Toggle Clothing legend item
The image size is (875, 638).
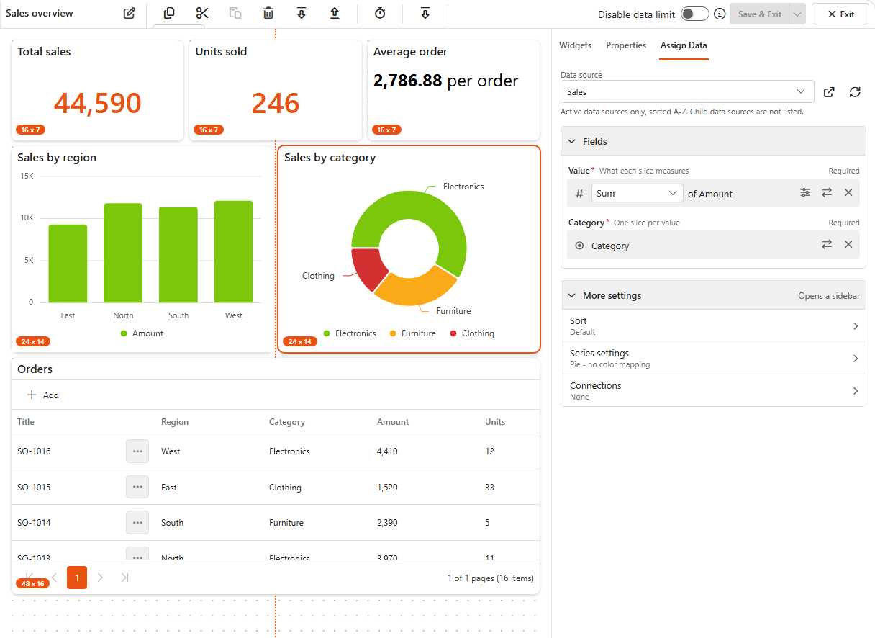pyautogui.click(x=472, y=333)
